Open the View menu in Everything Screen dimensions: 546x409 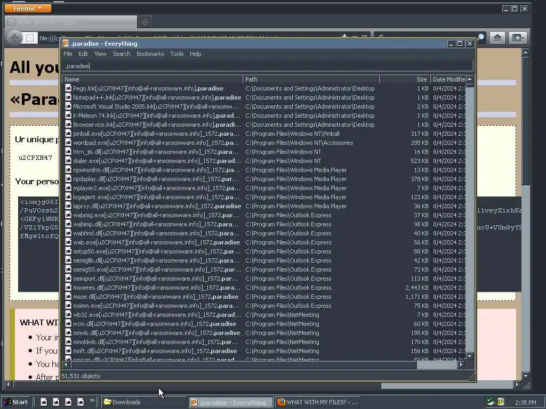(x=100, y=54)
